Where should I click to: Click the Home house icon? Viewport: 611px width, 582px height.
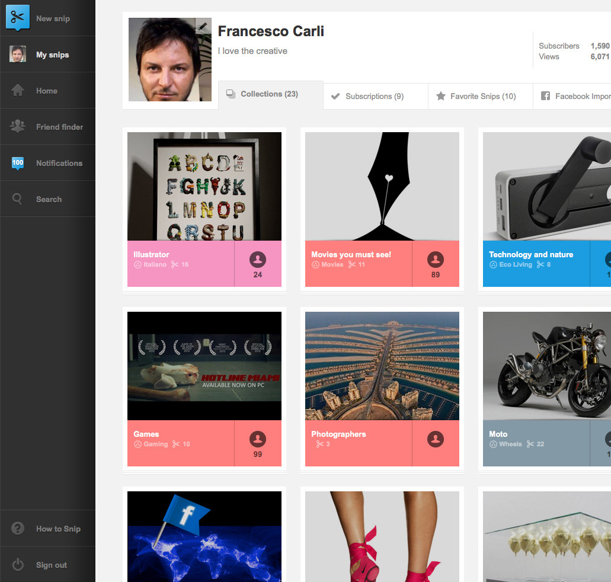18,91
